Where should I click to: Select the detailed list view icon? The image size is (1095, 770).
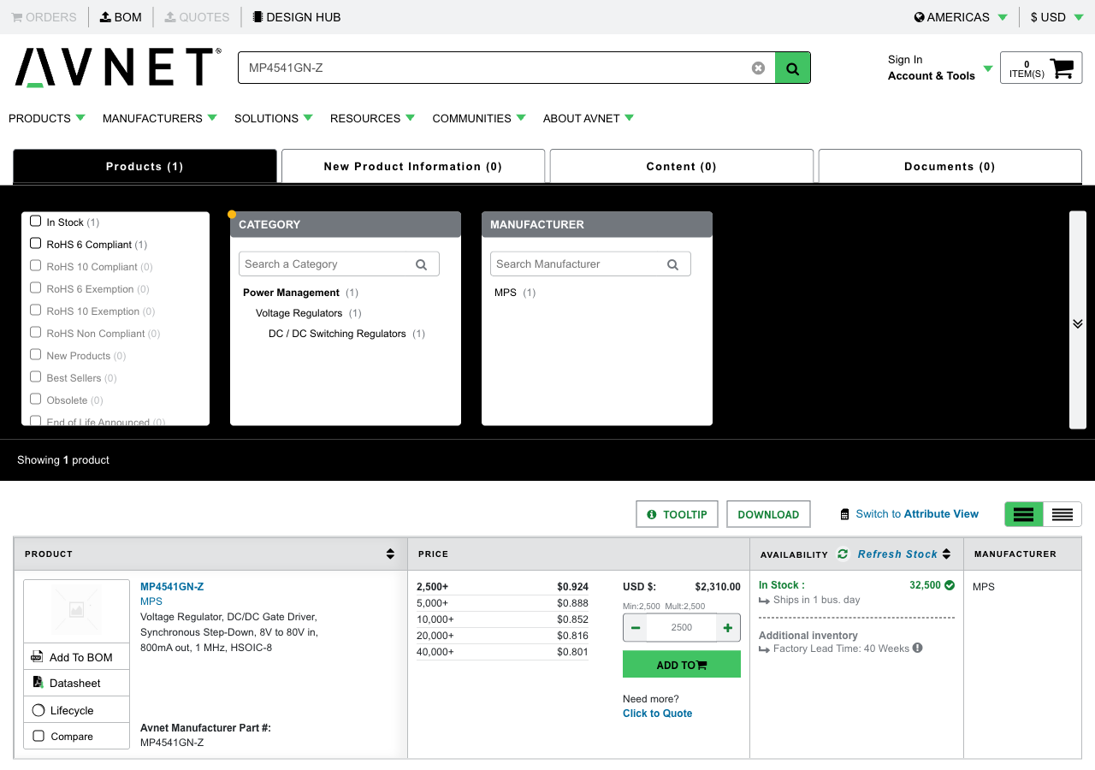click(1024, 514)
